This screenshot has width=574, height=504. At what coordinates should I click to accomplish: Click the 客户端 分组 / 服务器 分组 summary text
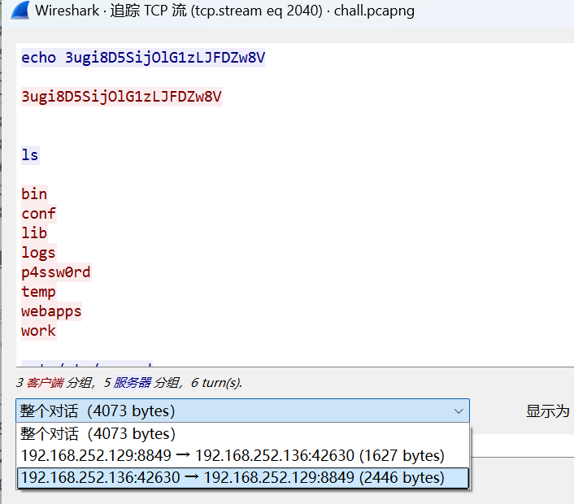(x=128, y=382)
